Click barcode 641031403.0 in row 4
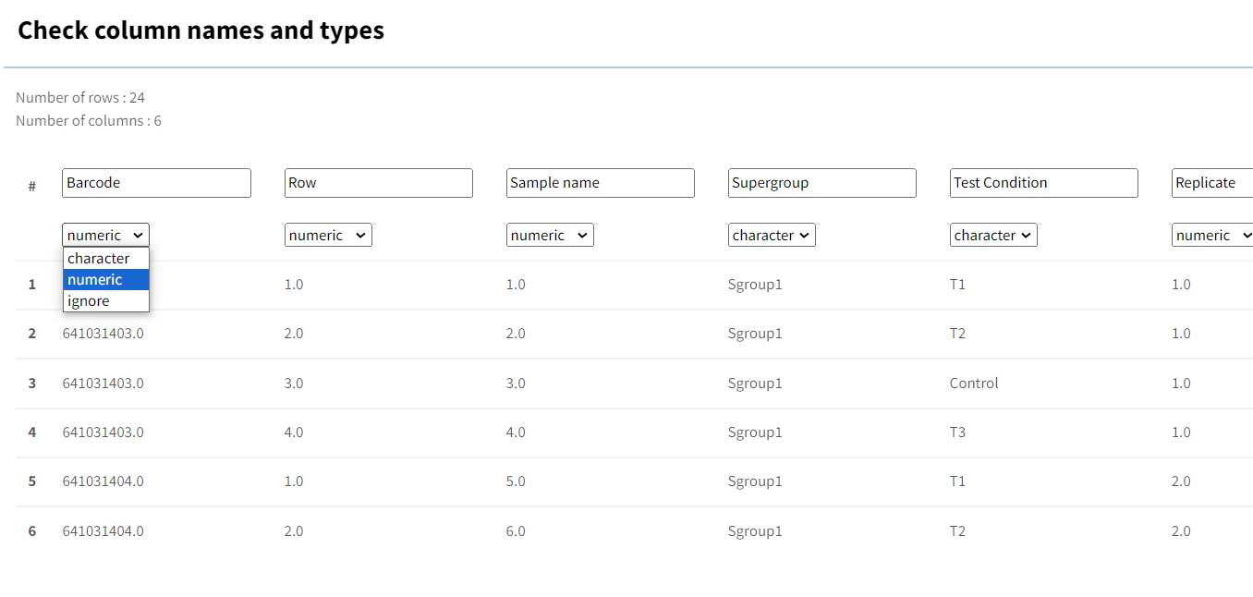This screenshot has height=597, width=1253. click(x=103, y=433)
